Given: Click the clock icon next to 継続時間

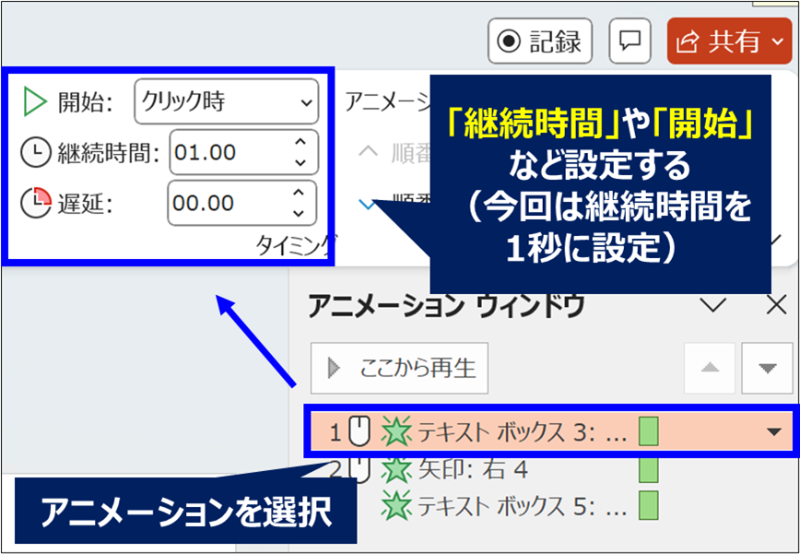Looking at the screenshot, I should click(x=34, y=150).
